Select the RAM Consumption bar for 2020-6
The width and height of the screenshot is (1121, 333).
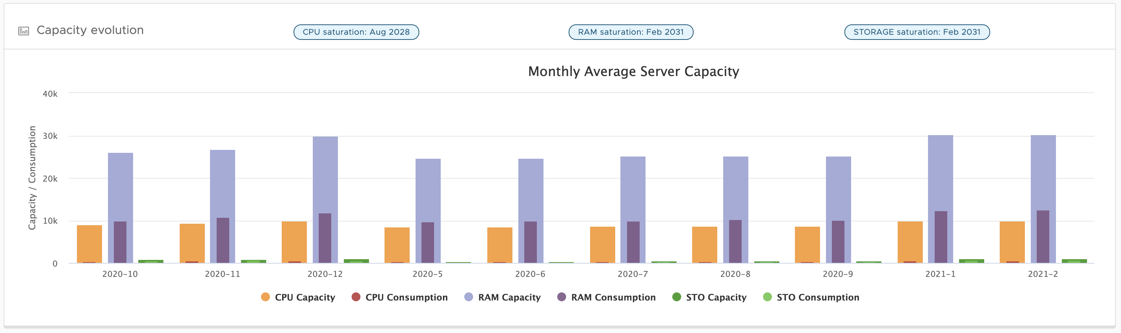pyautogui.click(x=531, y=242)
